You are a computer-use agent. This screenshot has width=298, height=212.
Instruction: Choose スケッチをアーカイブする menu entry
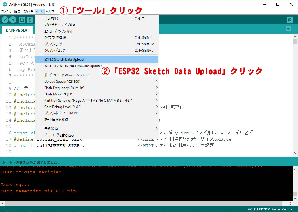(x=97, y=25)
